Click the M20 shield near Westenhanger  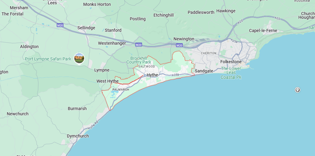pyautogui.click(x=139, y=45)
